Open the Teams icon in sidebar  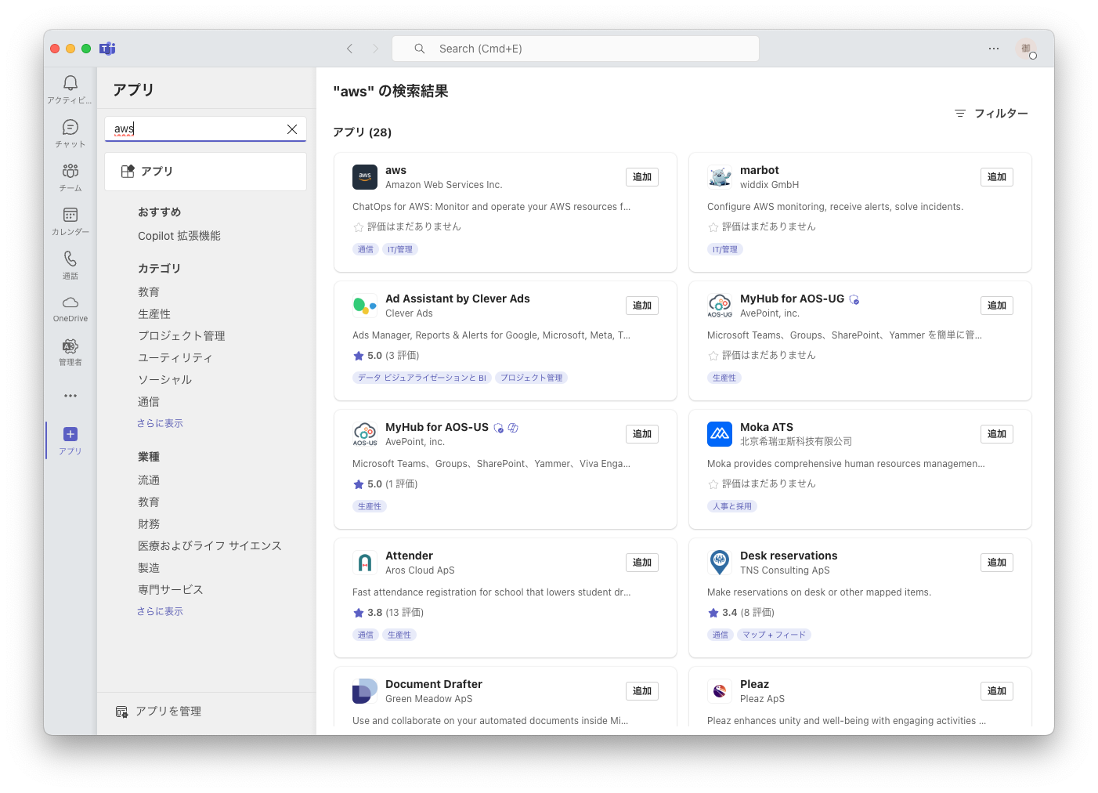70,171
